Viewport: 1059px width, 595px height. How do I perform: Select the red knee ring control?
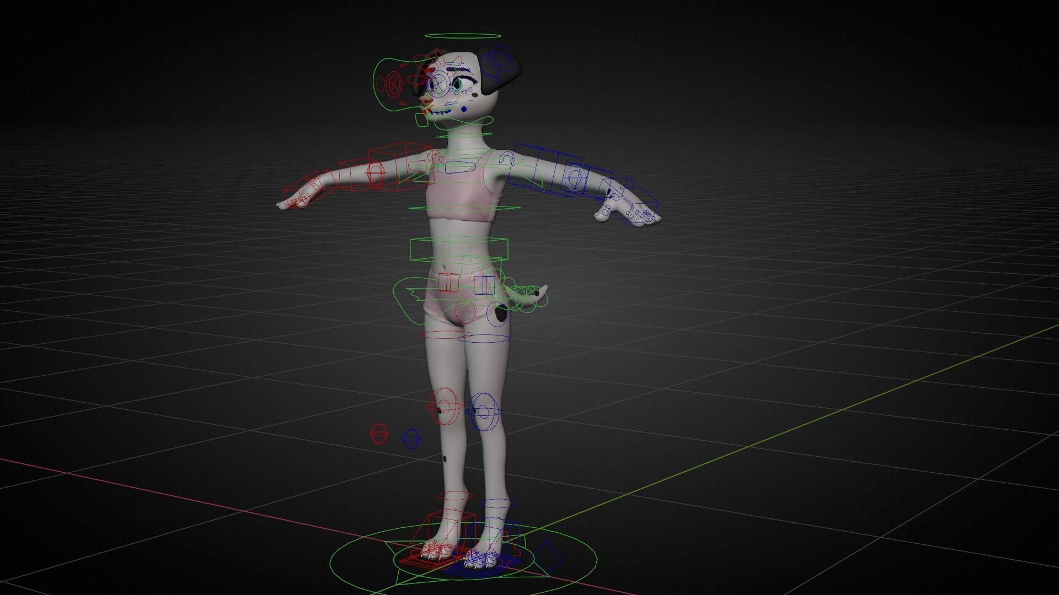coord(444,407)
